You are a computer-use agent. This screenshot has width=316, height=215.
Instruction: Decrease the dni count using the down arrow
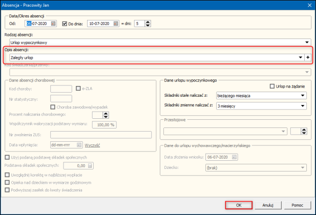click(x=148, y=25)
